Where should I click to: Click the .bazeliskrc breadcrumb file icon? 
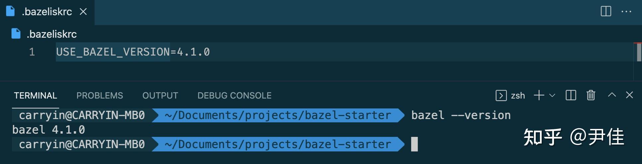pos(16,34)
